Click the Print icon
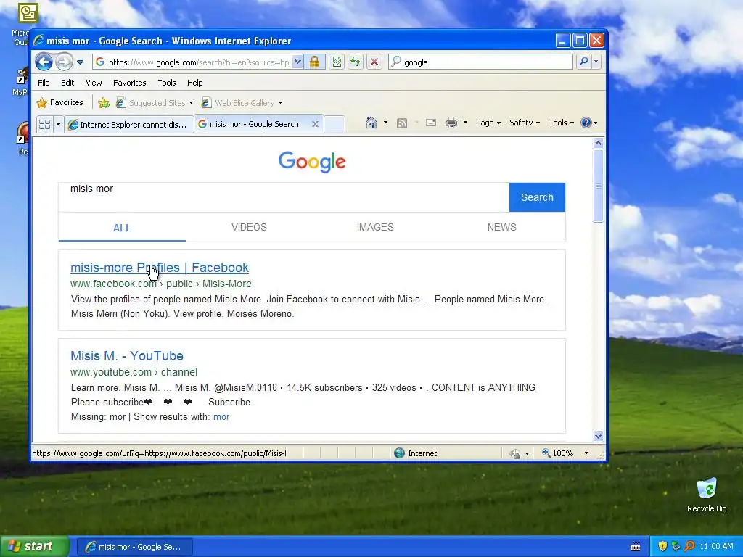This screenshot has width=743, height=557. [451, 123]
